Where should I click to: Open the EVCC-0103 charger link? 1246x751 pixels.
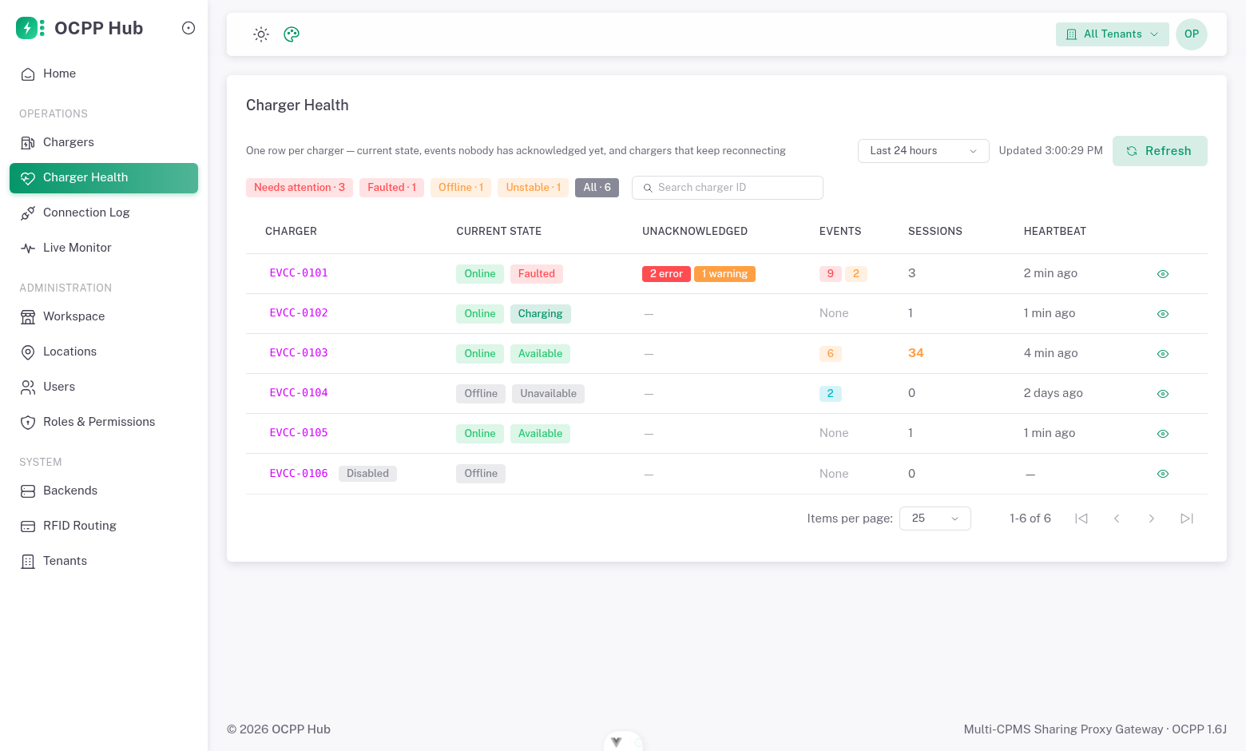coord(299,353)
